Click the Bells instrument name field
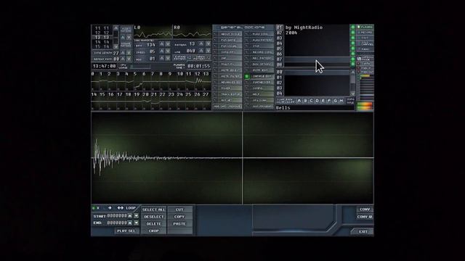The height and width of the screenshot is (261, 465). 315,108
